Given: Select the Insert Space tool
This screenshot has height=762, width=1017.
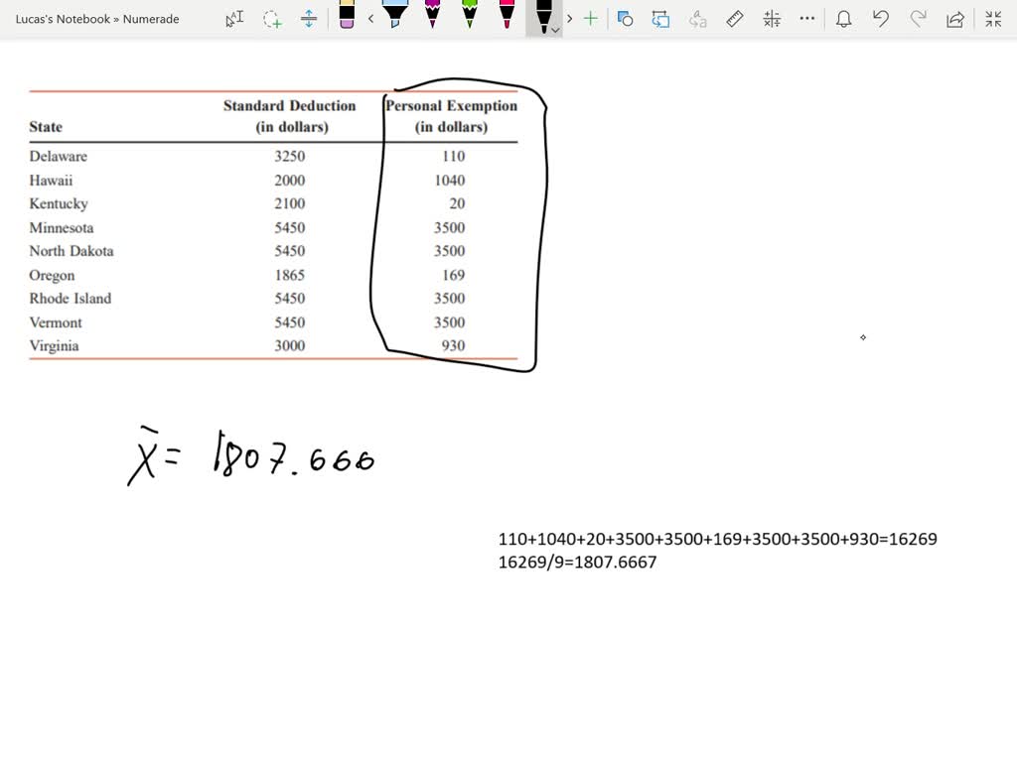Looking at the screenshot, I should tap(309, 18).
